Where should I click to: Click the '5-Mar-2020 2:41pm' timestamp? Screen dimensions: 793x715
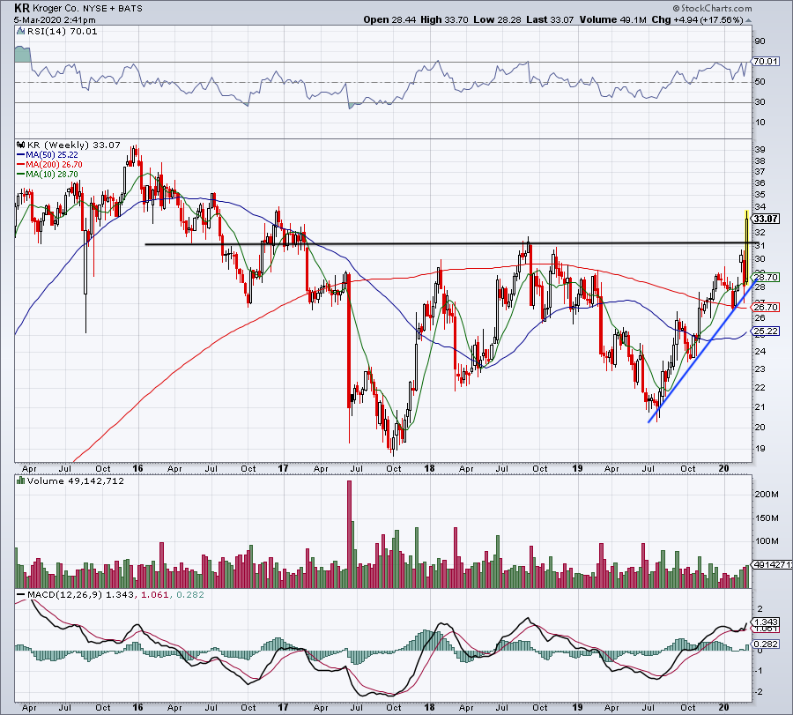point(55,20)
